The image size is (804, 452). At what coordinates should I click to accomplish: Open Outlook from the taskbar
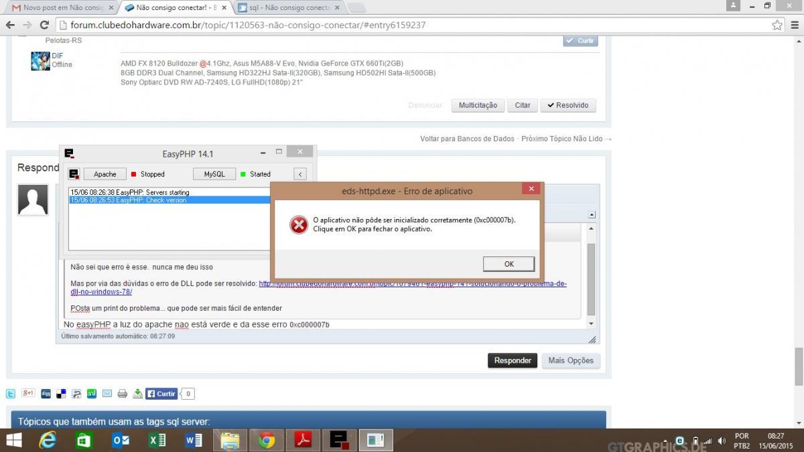pyautogui.click(x=121, y=440)
